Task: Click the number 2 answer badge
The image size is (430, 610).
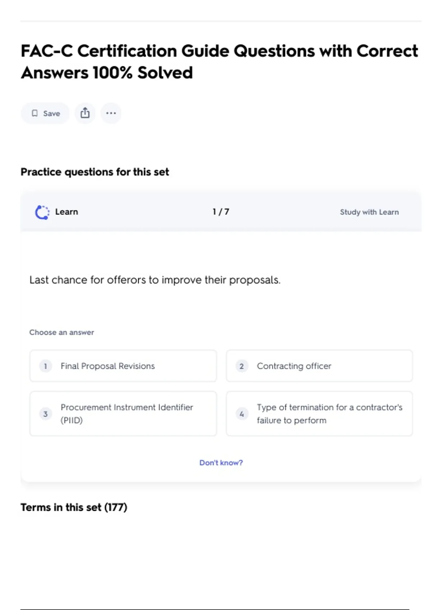Action: click(242, 366)
